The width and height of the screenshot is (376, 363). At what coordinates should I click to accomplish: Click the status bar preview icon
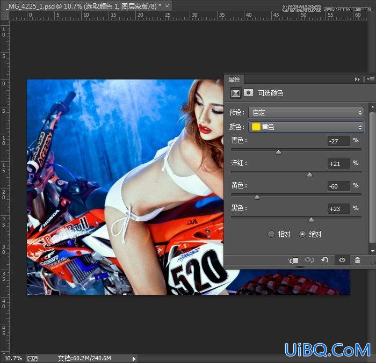click(32, 359)
